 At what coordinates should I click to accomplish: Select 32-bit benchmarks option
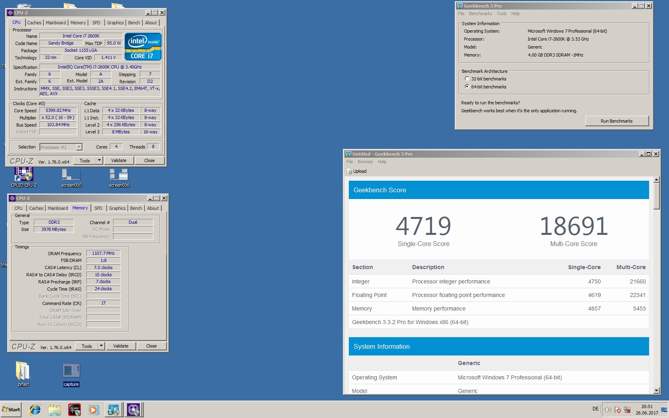467,79
